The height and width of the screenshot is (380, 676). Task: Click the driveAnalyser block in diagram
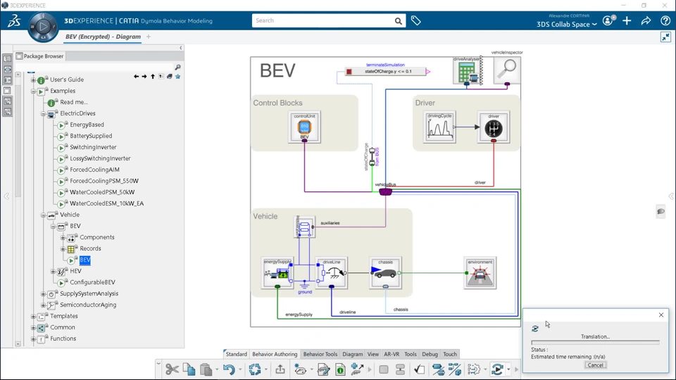coord(466,71)
